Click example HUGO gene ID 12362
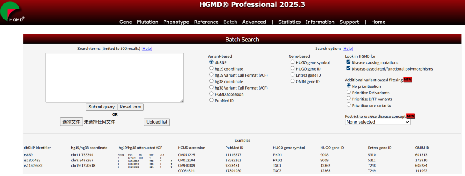 [x=325, y=166]
